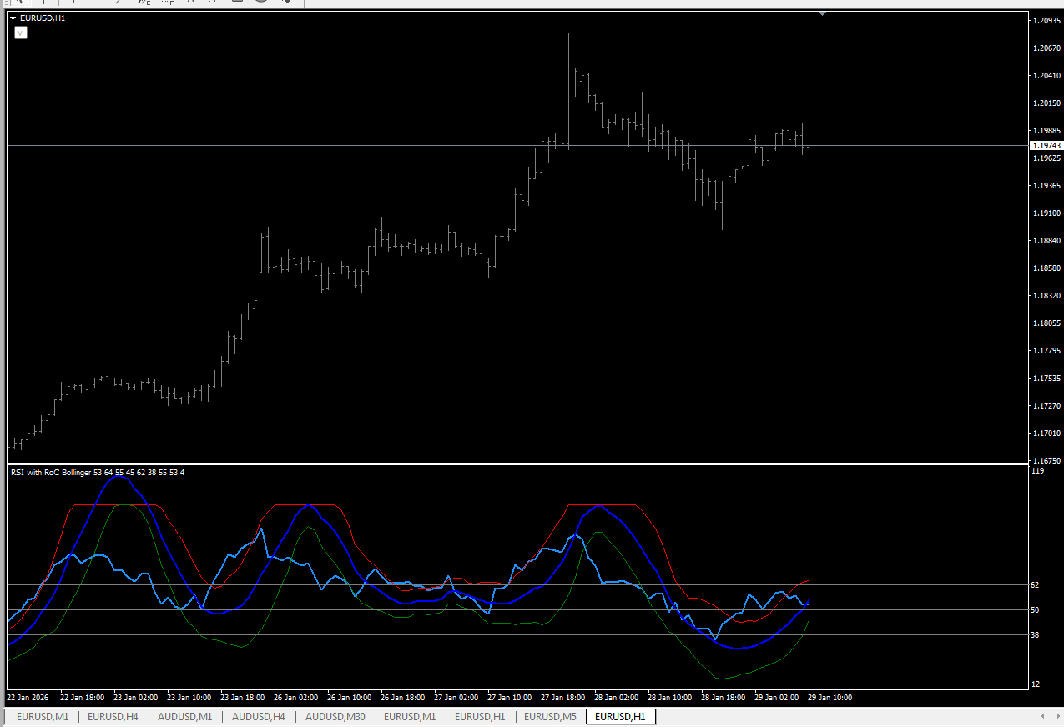Open the inactive EURUSD,H1 tab beside EURUSD,M5
The width and height of the screenshot is (1064, 727).
tap(480, 716)
